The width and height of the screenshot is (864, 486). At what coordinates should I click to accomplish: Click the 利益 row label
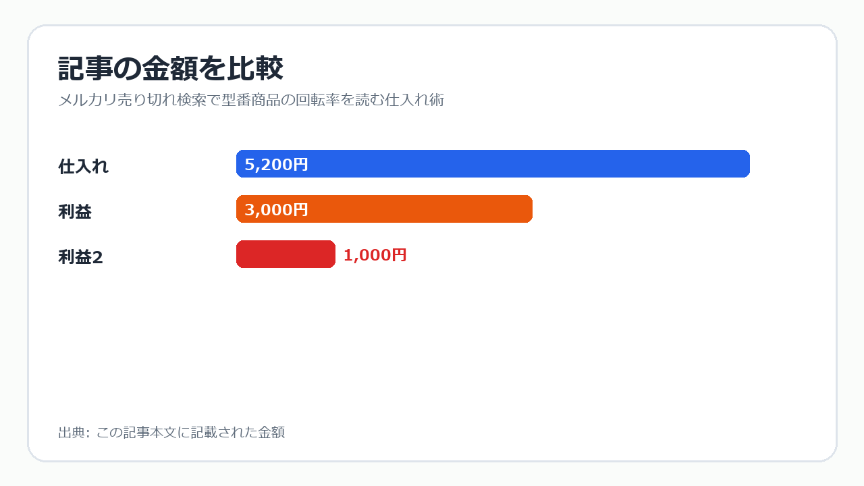75,212
